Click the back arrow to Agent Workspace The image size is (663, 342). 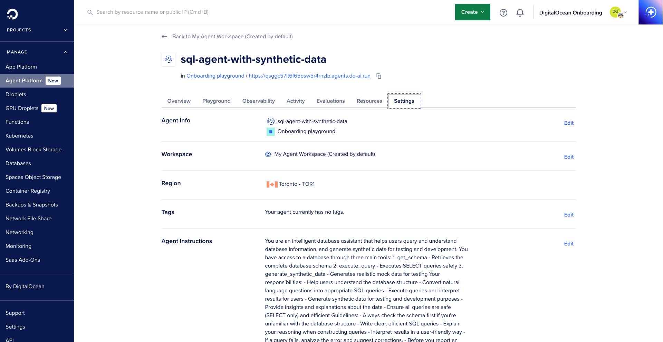(164, 37)
